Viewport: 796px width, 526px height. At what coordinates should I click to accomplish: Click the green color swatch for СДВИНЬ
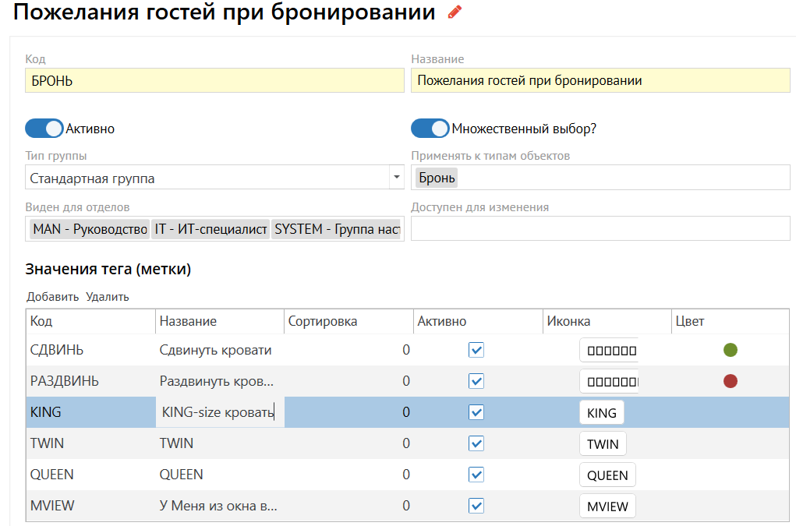731,350
